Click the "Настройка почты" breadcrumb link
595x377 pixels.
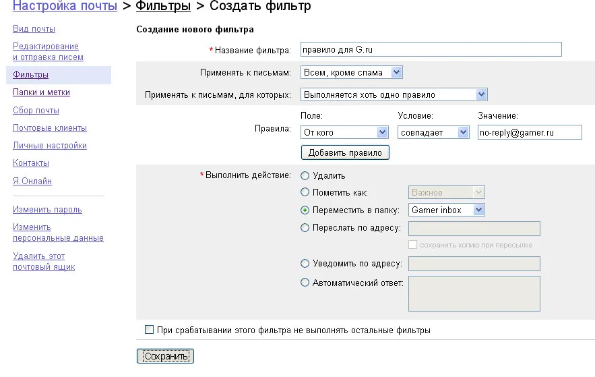coord(65,7)
